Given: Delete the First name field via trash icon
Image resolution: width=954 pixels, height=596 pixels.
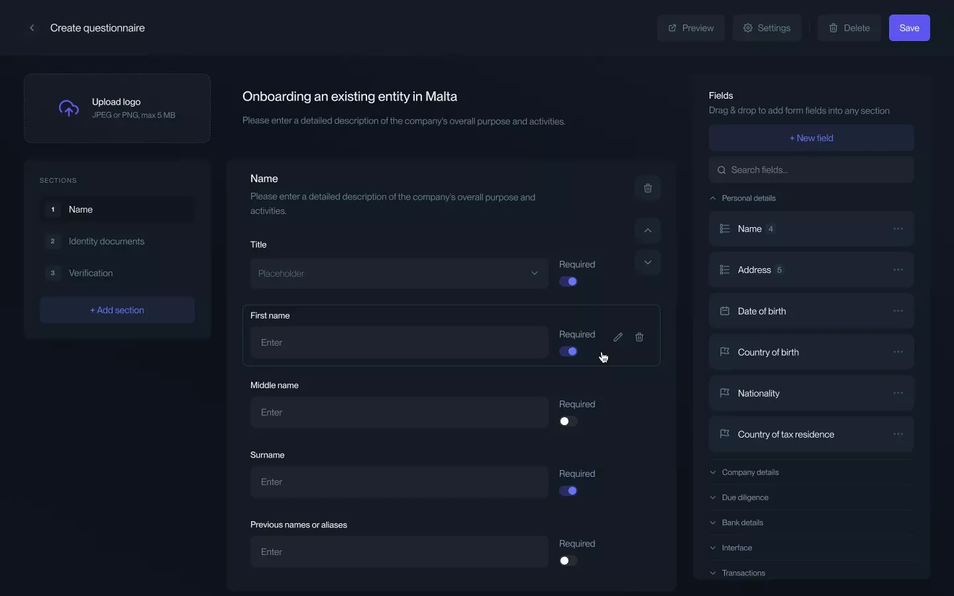Looking at the screenshot, I should 639,337.
